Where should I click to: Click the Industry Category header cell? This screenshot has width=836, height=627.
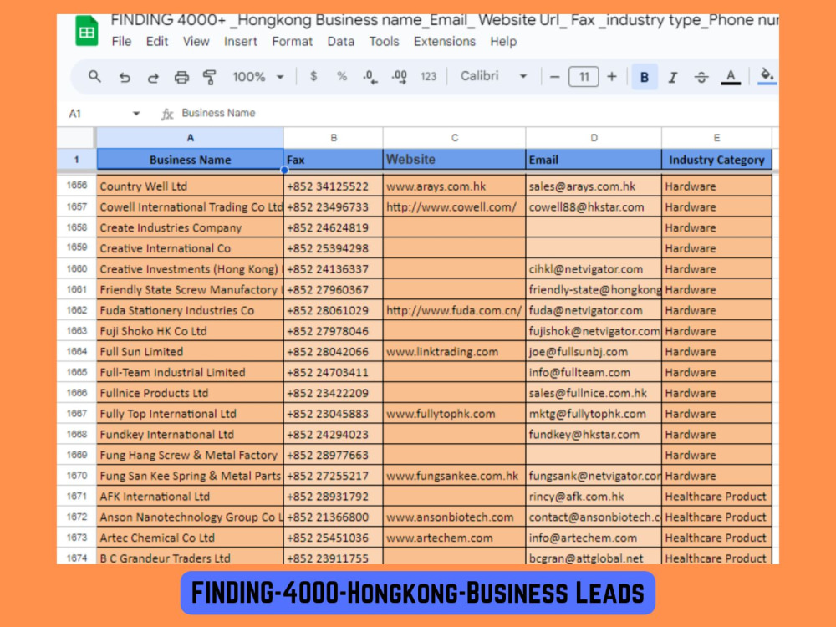click(x=716, y=160)
